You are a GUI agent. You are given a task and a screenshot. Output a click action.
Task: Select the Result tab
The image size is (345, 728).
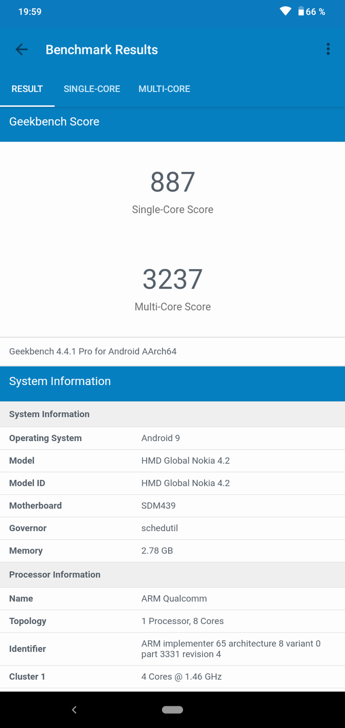point(27,89)
